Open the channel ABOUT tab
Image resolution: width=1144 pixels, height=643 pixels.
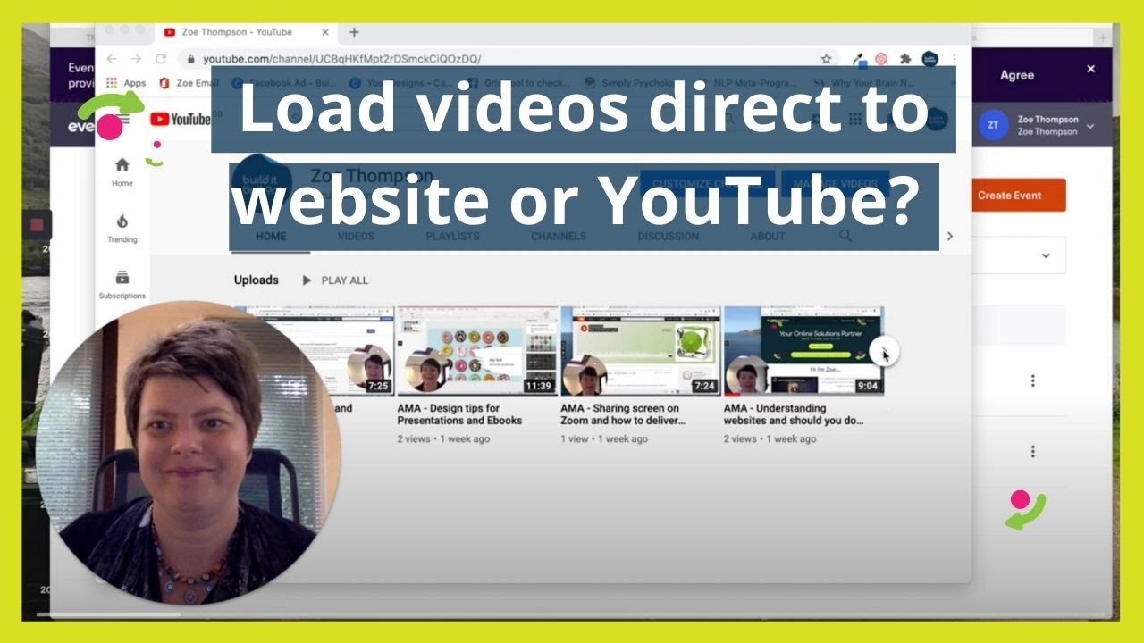(x=768, y=237)
